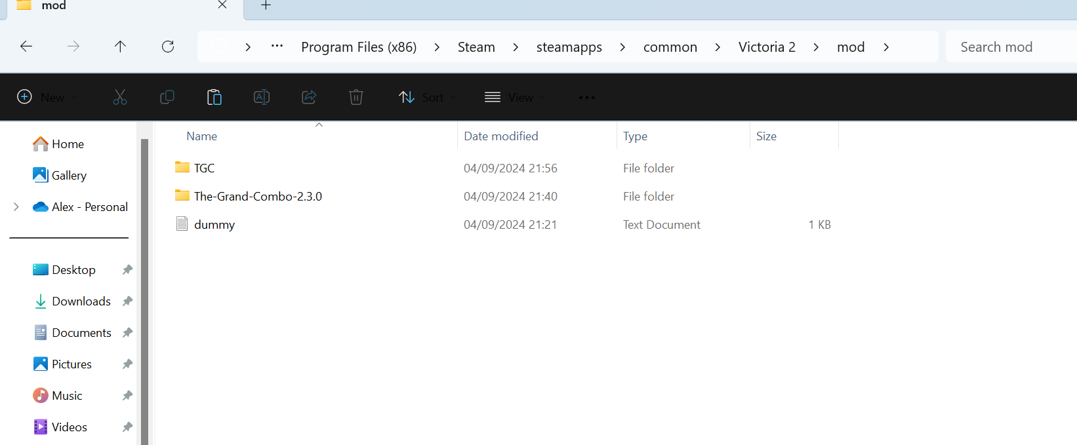The width and height of the screenshot is (1077, 445).
Task: Click the pin icon beside Music
Action: (127, 395)
